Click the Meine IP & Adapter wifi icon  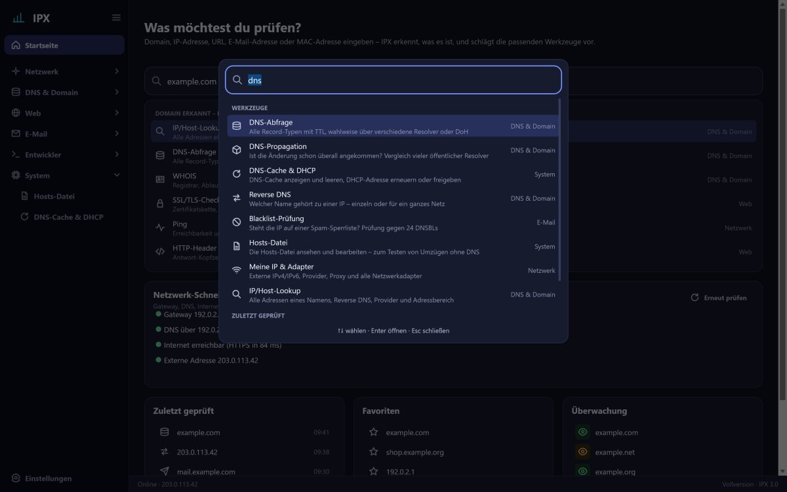click(x=237, y=270)
